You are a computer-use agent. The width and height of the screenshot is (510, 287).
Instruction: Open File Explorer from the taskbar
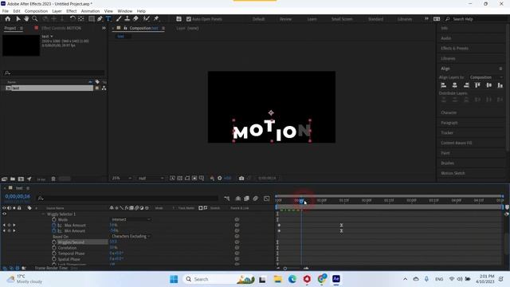tap(277, 279)
